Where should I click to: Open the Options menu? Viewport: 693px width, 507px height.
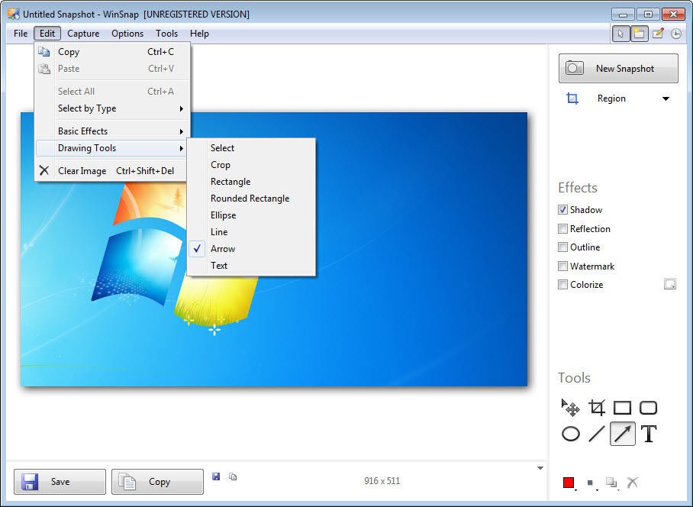(127, 34)
